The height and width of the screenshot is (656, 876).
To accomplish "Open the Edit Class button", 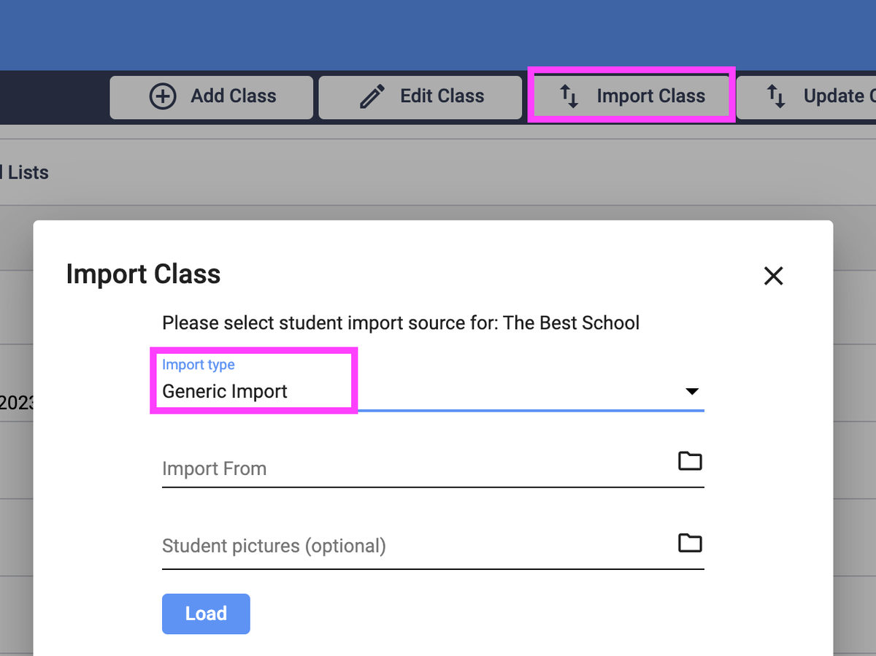I will coord(420,97).
